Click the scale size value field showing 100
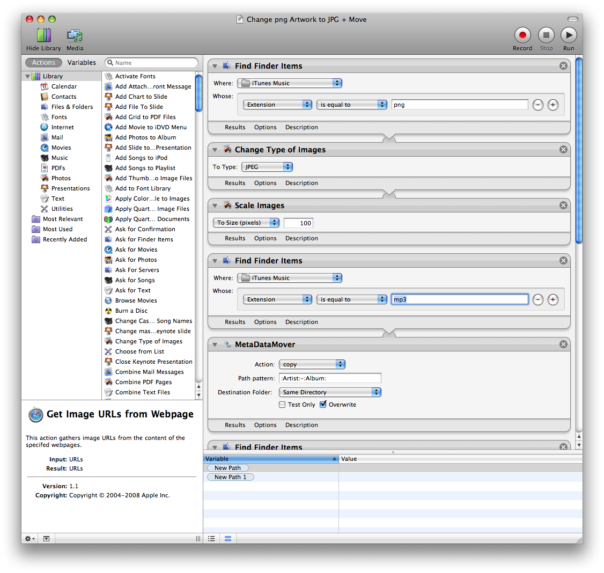Viewport: 604px width, 573px height. (x=298, y=223)
